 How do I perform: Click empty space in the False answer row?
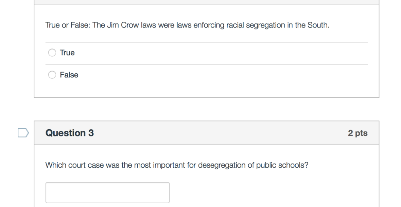[x=221, y=75]
